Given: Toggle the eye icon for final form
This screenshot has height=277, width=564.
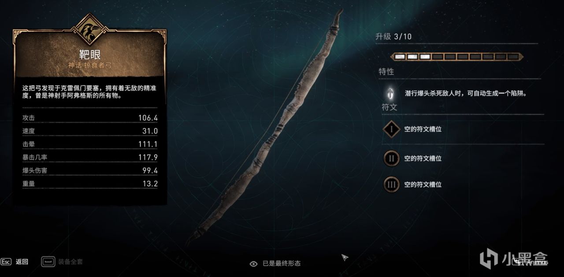Looking at the screenshot, I should tap(253, 264).
